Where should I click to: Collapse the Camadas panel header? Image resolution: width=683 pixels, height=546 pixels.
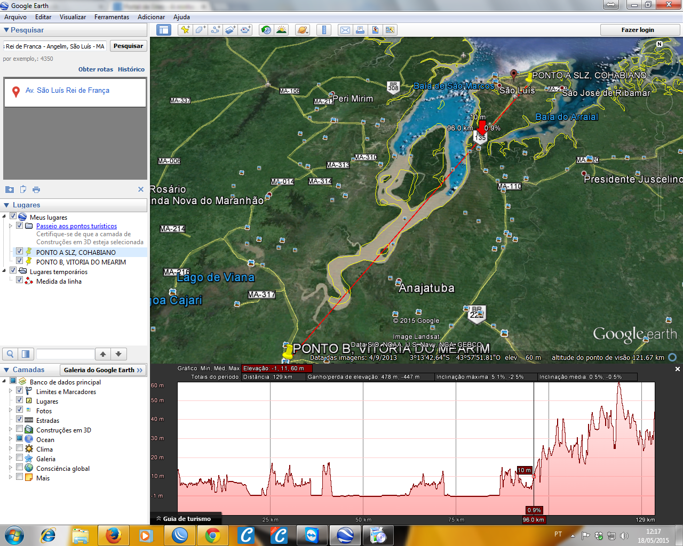point(6,370)
